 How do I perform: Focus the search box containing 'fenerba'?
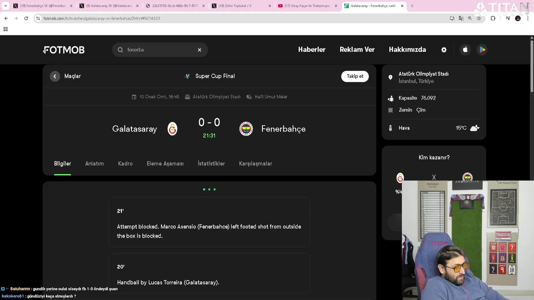tap(160, 50)
